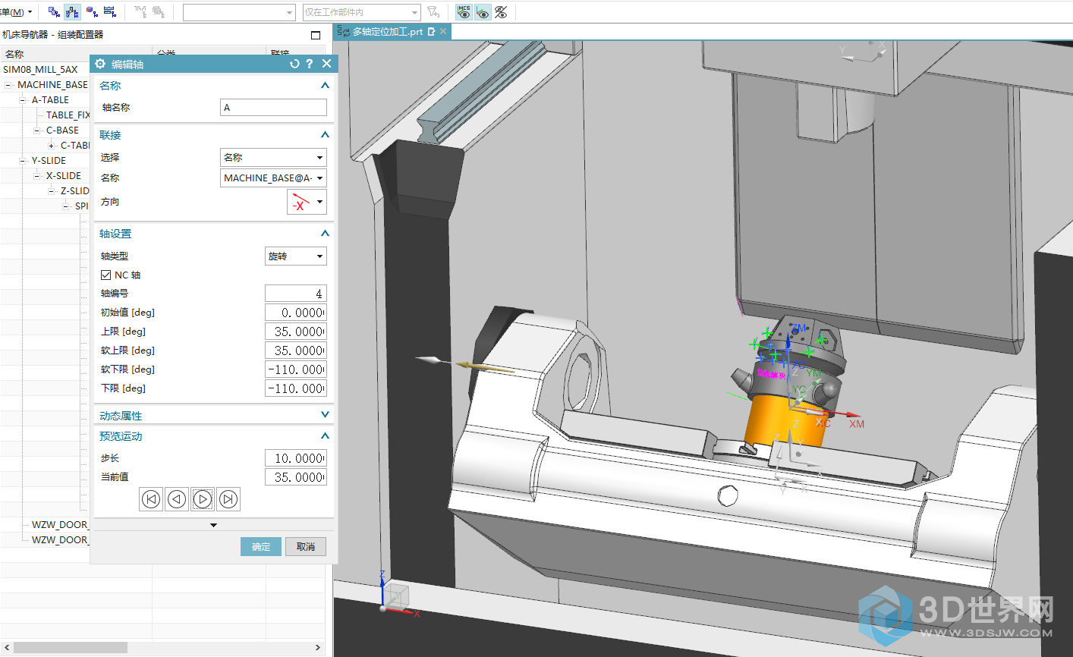Click the 上限 [deg] field
Image resolution: width=1073 pixels, height=657 pixels.
click(296, 332)
